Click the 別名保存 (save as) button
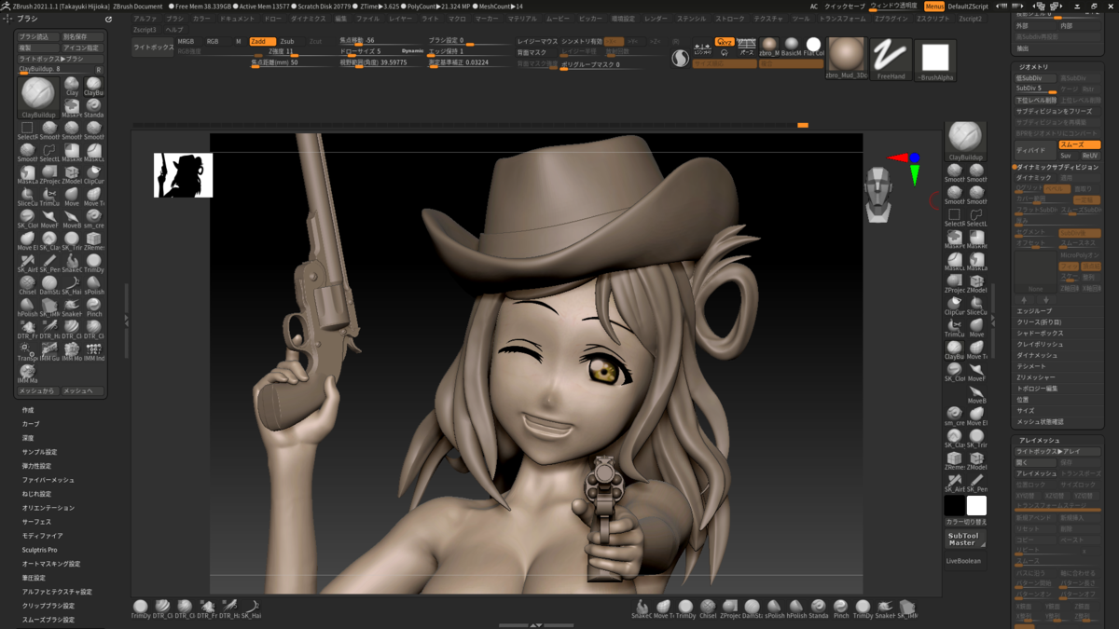1119x629 pixels. (x=83, y=37)
